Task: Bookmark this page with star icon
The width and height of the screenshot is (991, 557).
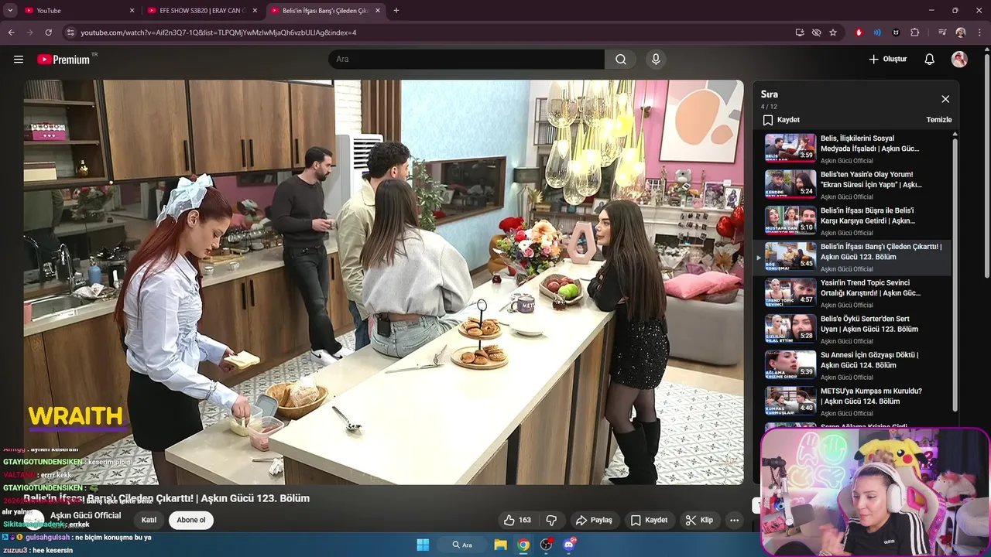Action: (x=833, y=32)
